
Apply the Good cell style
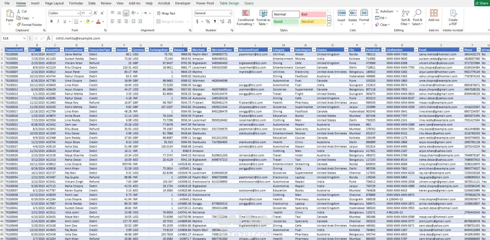(286, 22)
